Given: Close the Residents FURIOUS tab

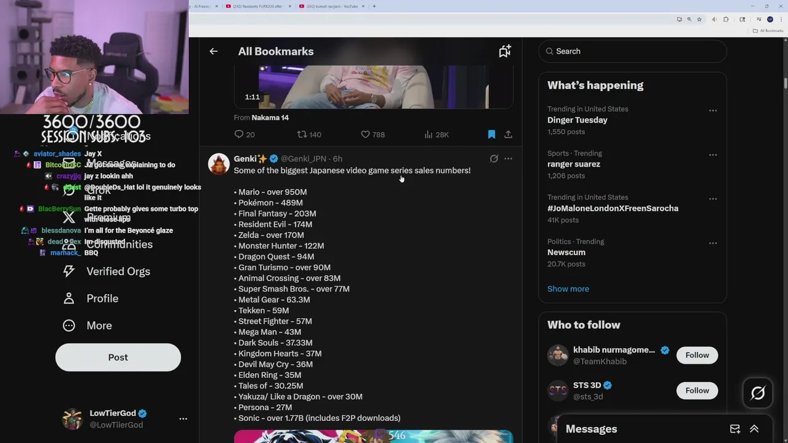Looking at the screenshot, I should (x=289, y=6).
